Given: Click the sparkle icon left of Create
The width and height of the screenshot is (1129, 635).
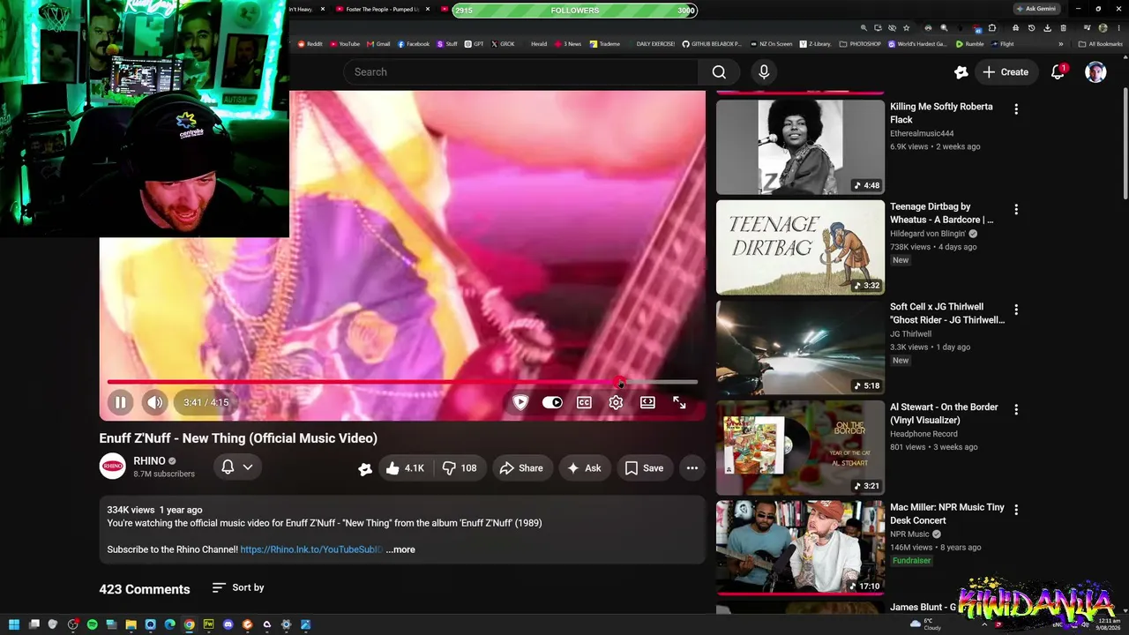Looking at the screenshot, I should point(961,72).
